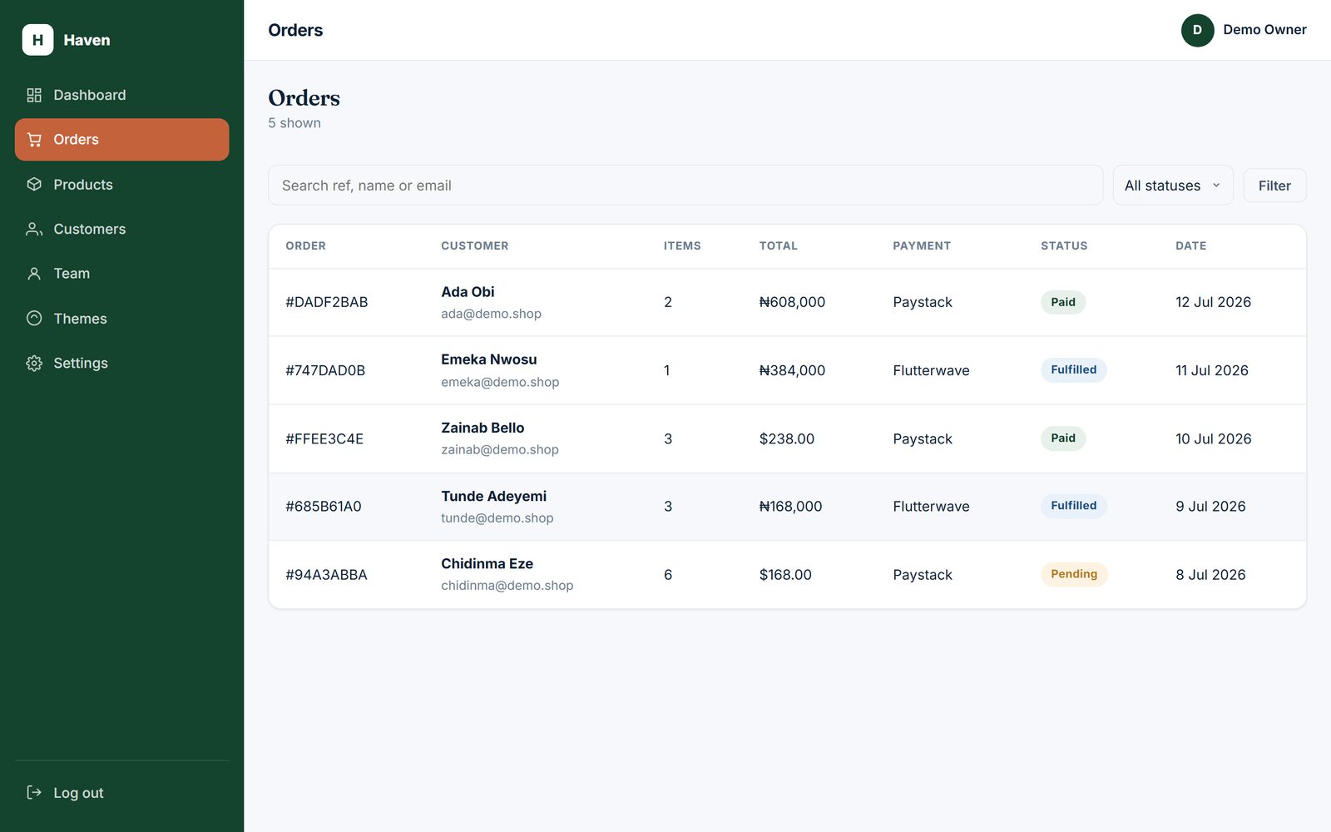The height and width of the screenshot is (832, 1331).
Task: Click the ORDER column header
Action: point(305,246)
